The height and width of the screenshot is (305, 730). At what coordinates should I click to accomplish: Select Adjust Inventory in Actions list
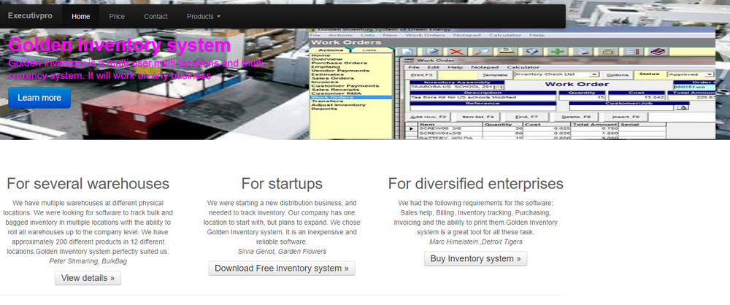click(x=339, y=105)
